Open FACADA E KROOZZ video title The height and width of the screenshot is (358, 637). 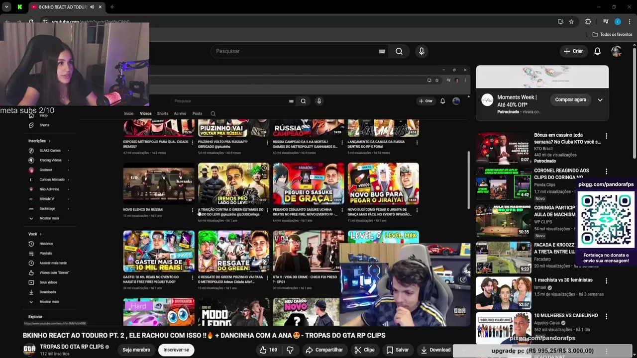555,248
